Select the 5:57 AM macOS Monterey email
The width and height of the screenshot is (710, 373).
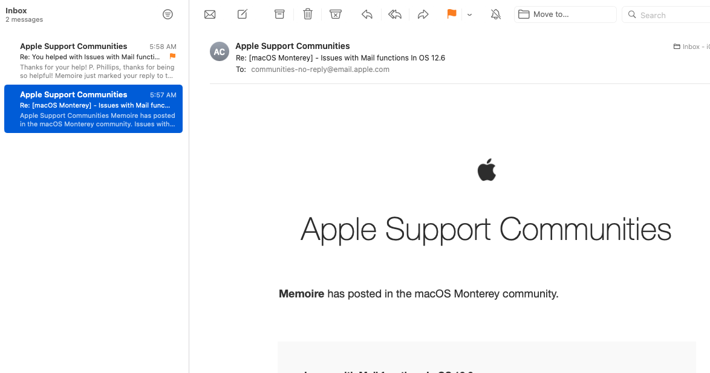[93, 109]
